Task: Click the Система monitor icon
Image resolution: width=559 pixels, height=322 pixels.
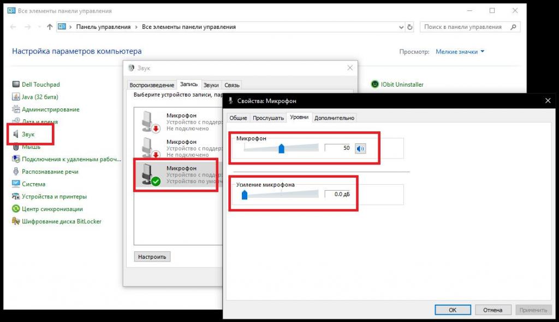Action: 16,184
